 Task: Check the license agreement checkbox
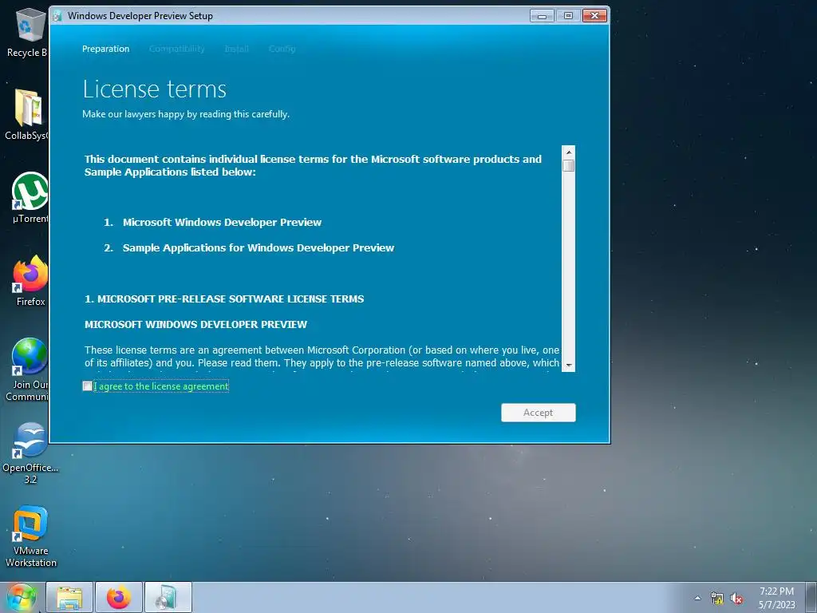pos(87,386)
